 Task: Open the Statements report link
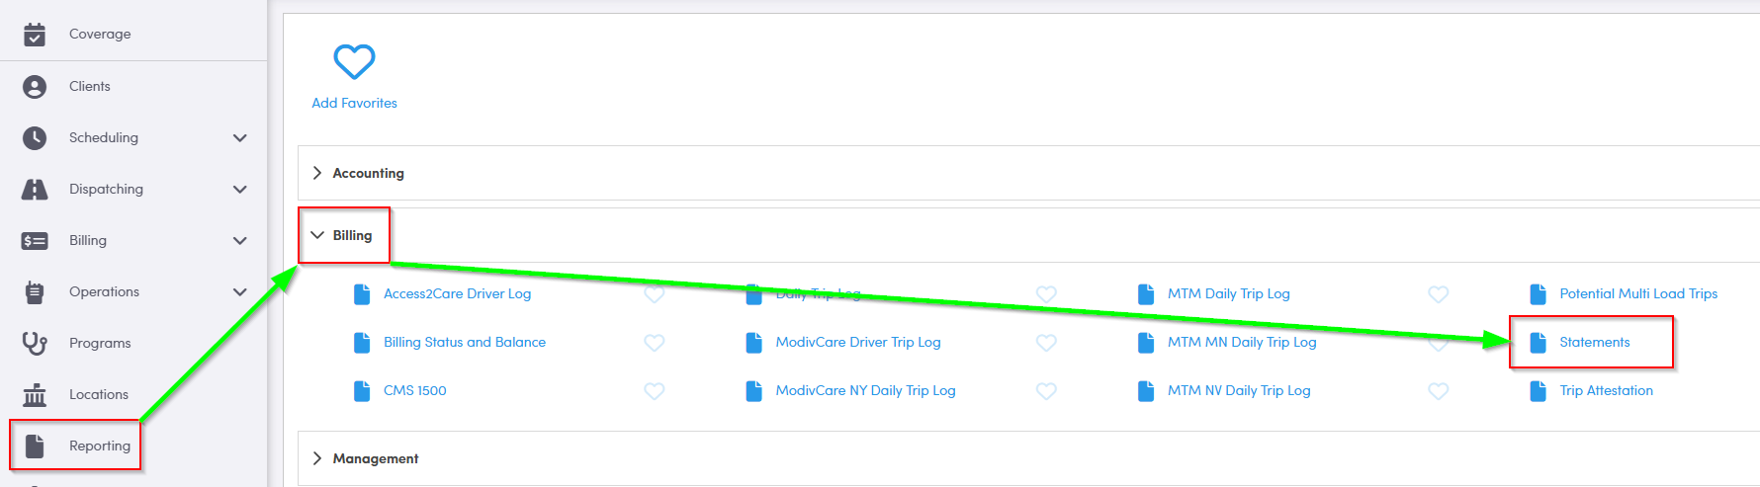click(1594, 343)
